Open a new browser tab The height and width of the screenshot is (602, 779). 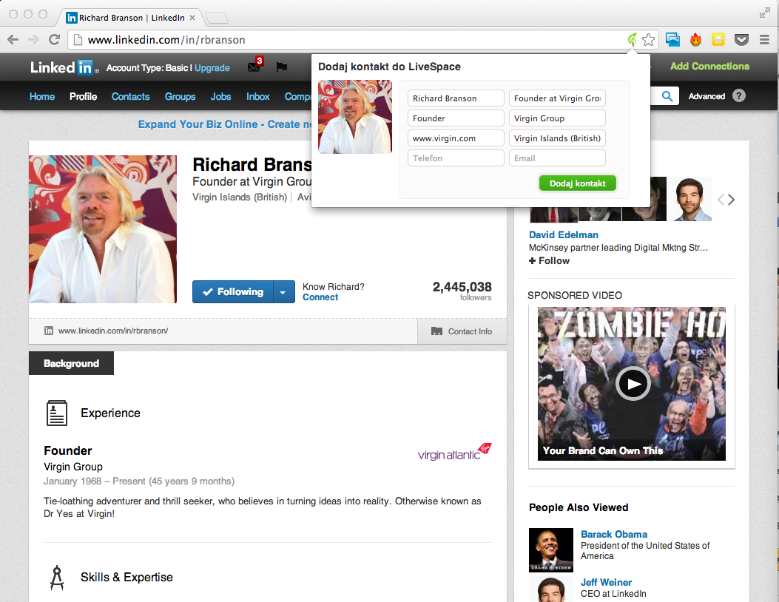pyautogui.click(x=216, y=18)
